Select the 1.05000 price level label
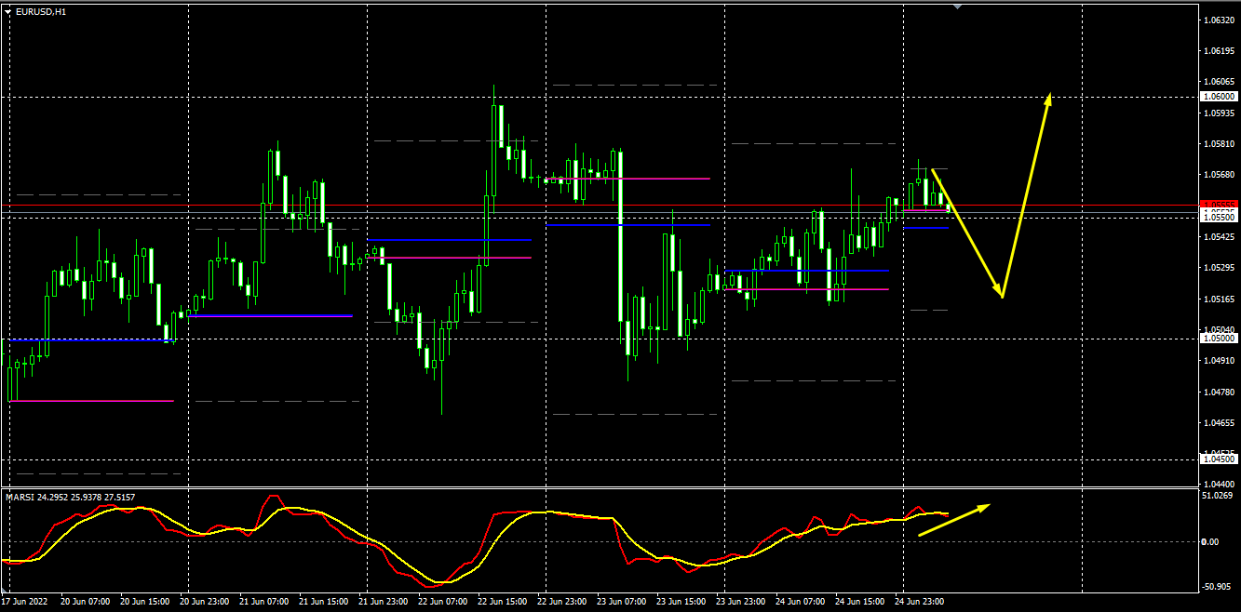 (1220, 339)
